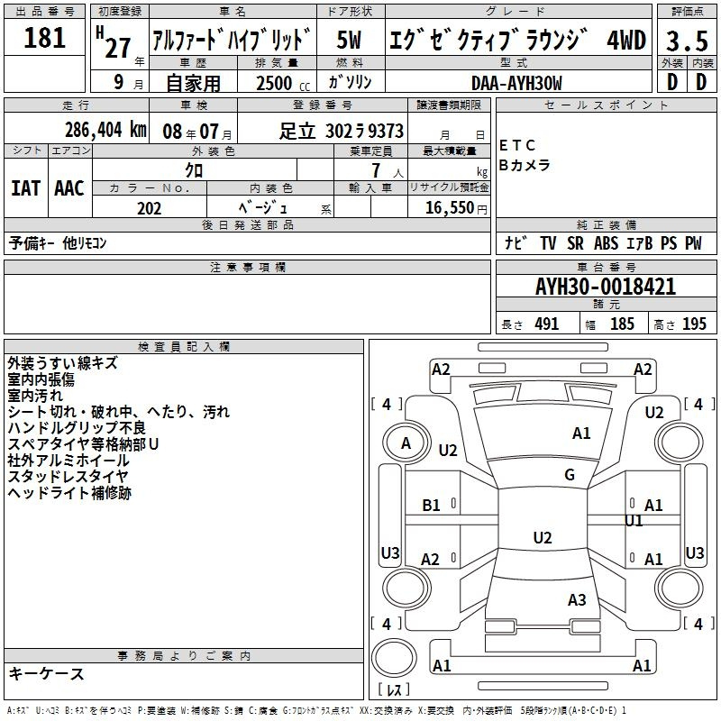
Task: Select the B1 damage mark on left door
Action: pos(432,506)
